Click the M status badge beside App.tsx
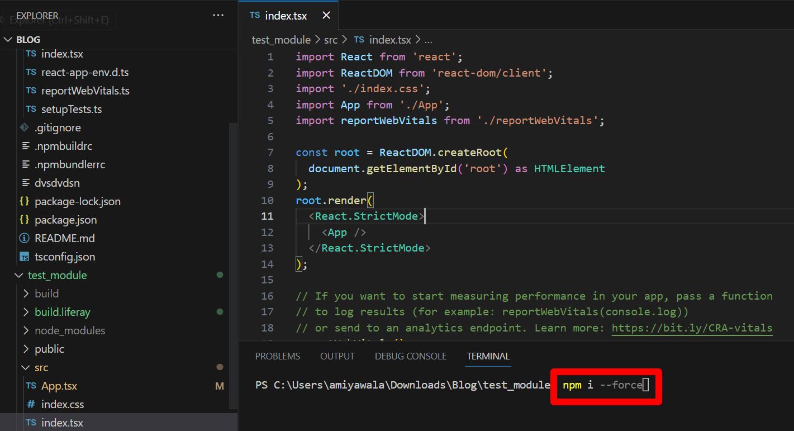Image resolution: width=794 pixels, height=431 pixels. pos(220,386)
